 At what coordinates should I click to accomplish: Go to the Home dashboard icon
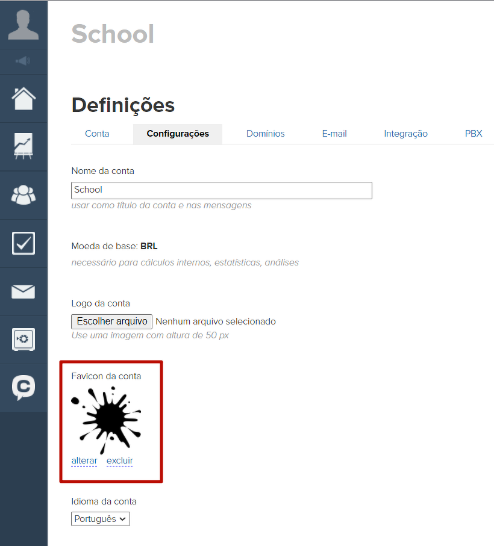pos(23,98)
